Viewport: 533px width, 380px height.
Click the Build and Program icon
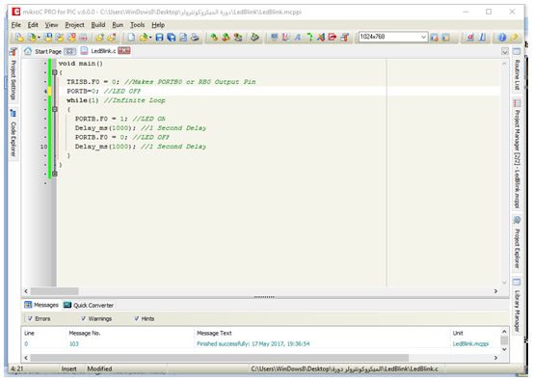tap(238, 37)
